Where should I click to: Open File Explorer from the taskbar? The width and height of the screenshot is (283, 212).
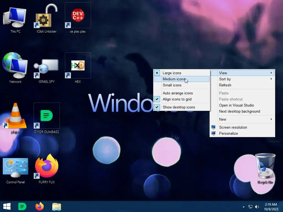56,206
